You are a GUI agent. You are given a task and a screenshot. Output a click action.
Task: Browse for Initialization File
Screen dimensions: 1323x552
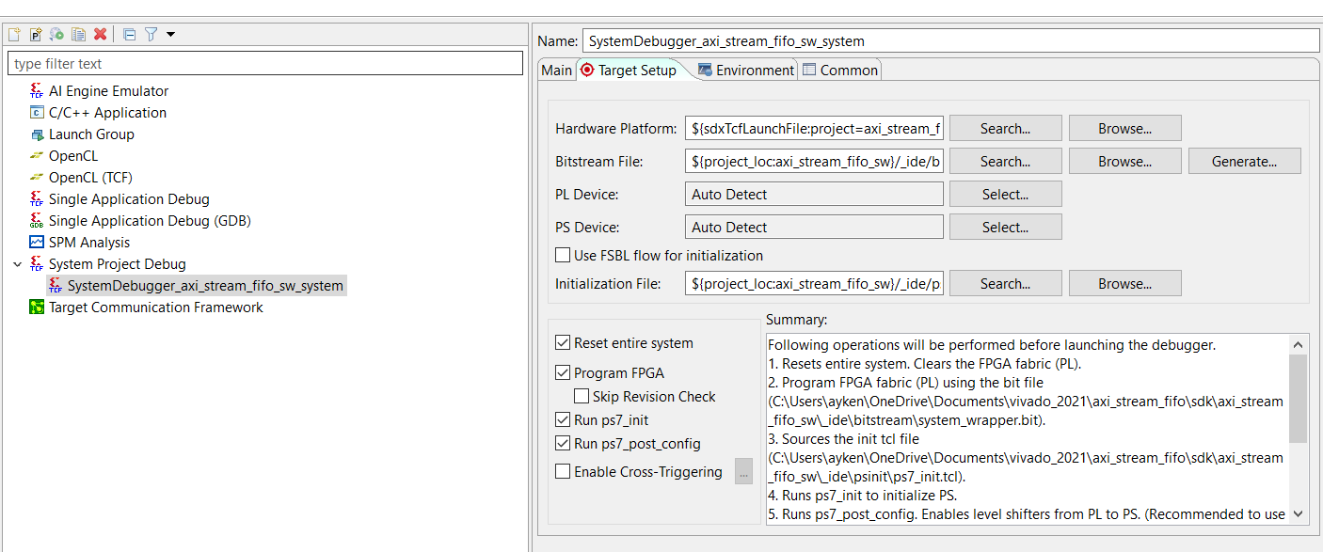click(x=1125, y=283)
